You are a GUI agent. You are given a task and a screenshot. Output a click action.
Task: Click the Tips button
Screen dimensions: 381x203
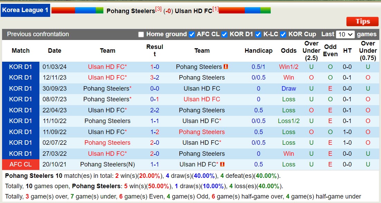(362, 21)
